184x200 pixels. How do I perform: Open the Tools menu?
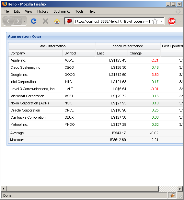79,11
